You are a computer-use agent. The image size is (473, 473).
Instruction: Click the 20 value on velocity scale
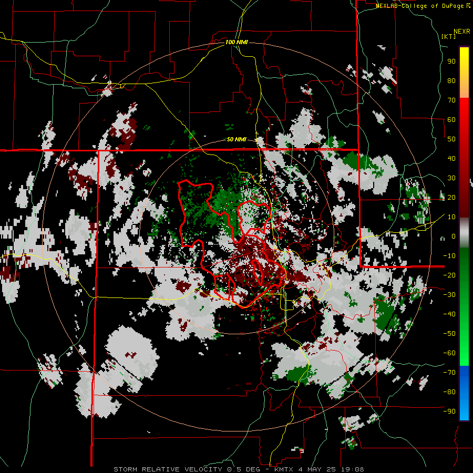[451, 197]
